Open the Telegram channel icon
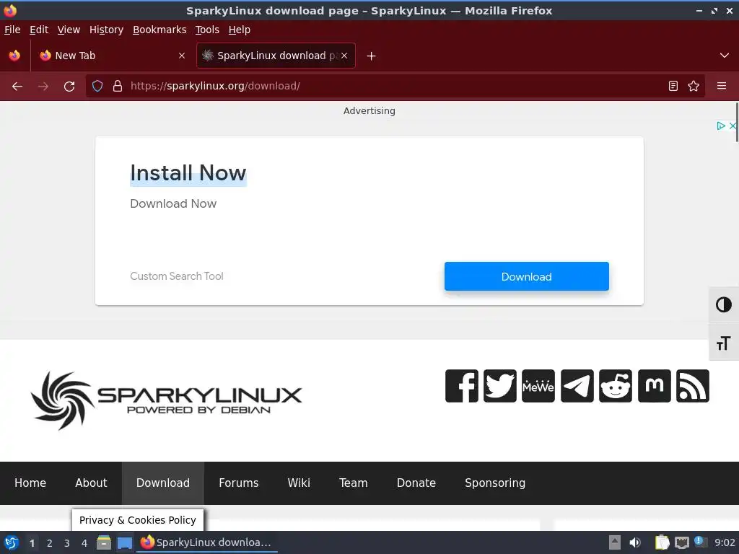The width and height of the screenshot is (739, 554). pos(577,386)
